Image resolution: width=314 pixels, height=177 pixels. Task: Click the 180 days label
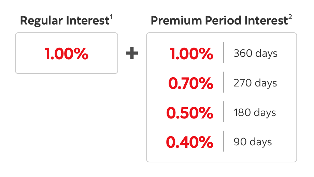coord(255,113)
